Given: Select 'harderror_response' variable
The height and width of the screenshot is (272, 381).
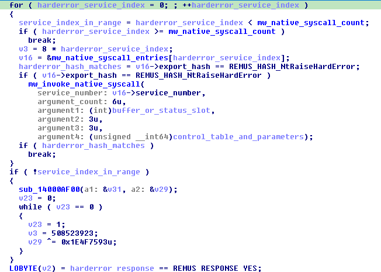Looking at the screenshot, I should pos(112,268).
